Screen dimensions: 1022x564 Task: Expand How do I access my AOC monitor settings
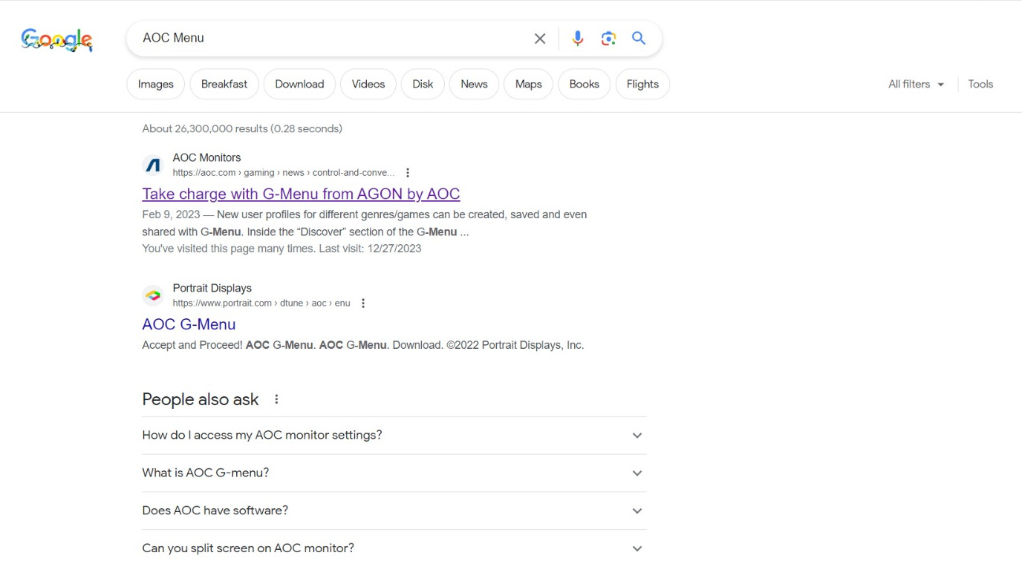coord(394,436)
